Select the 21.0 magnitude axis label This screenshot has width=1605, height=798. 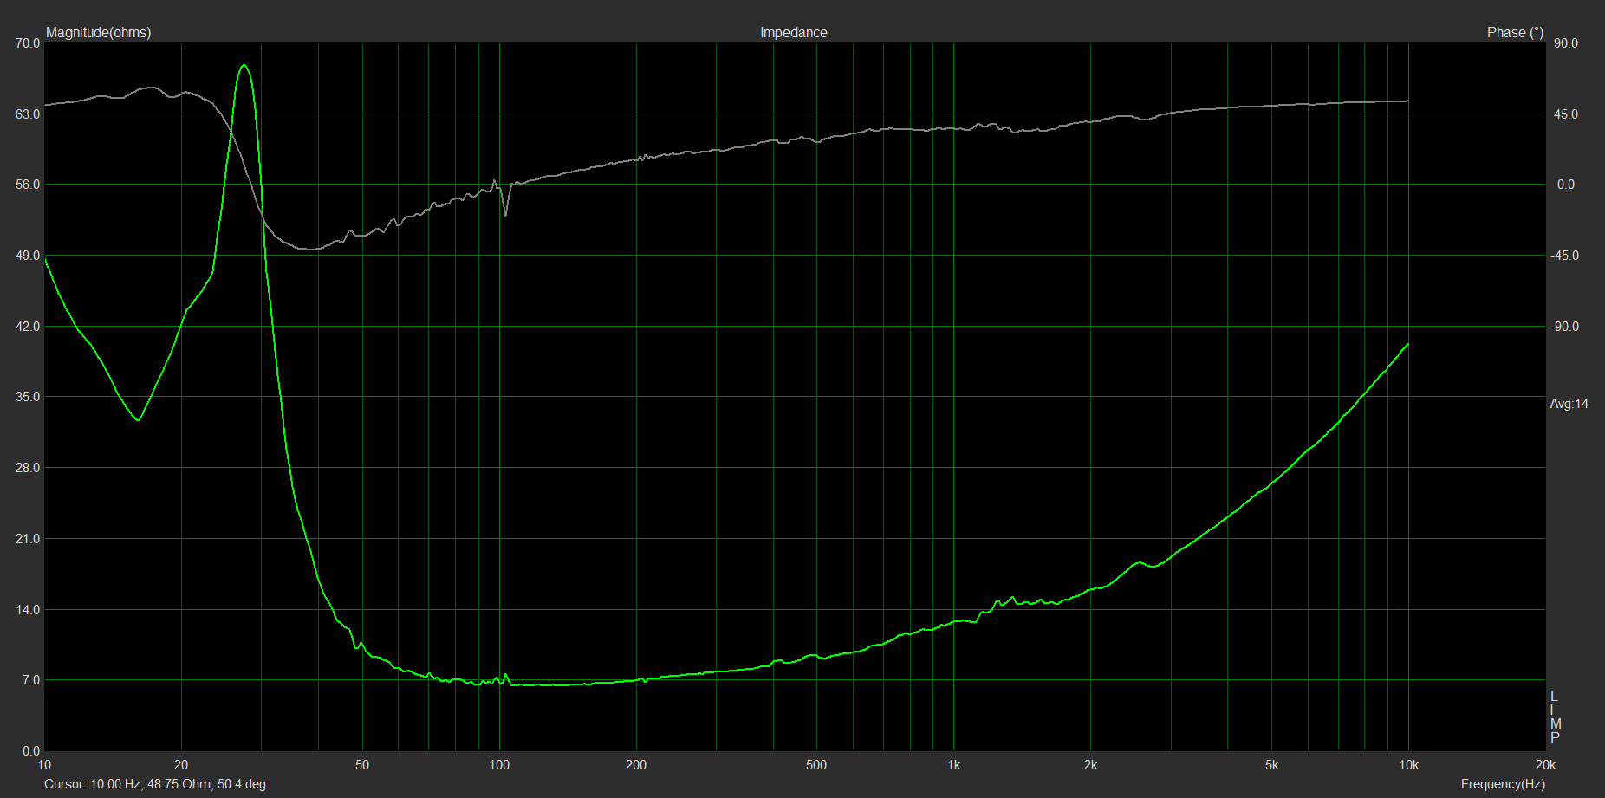(x=29, y=539)
